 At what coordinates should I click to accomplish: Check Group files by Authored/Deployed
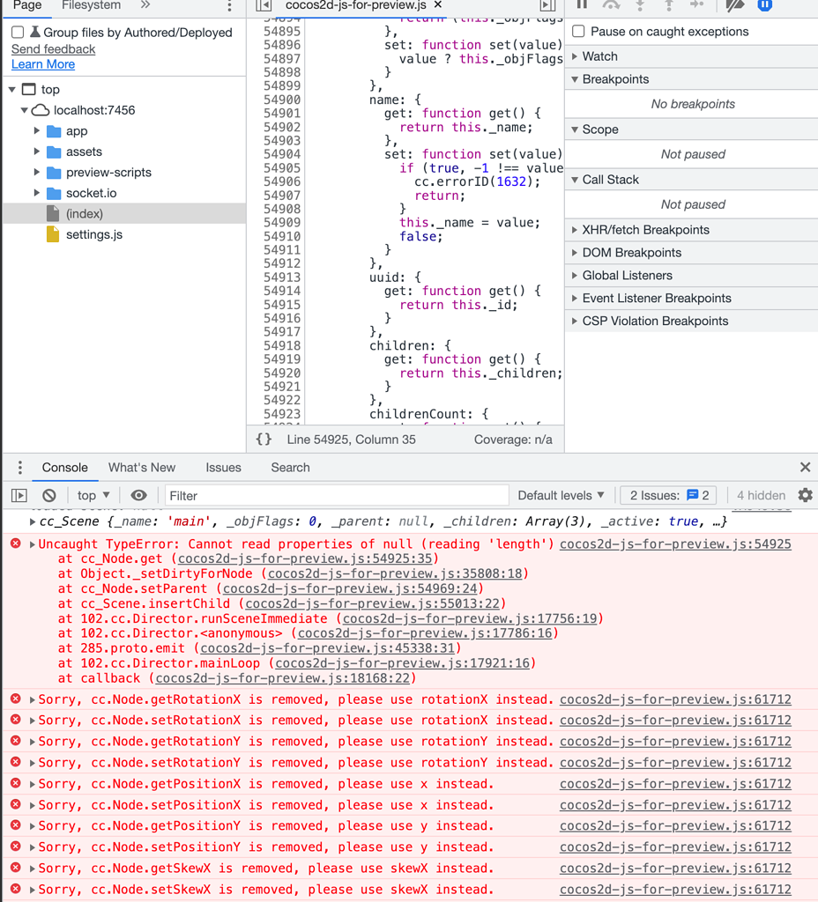18,33
